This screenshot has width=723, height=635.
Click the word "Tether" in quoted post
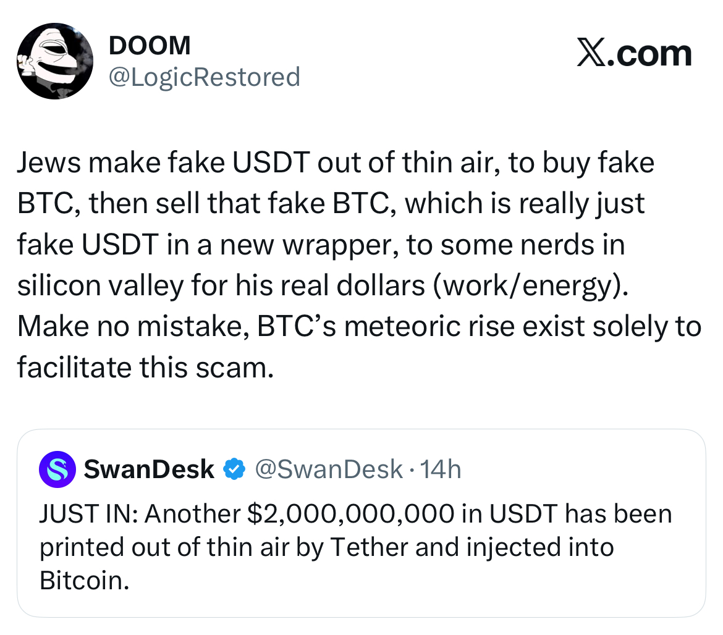tap(369, 547)
